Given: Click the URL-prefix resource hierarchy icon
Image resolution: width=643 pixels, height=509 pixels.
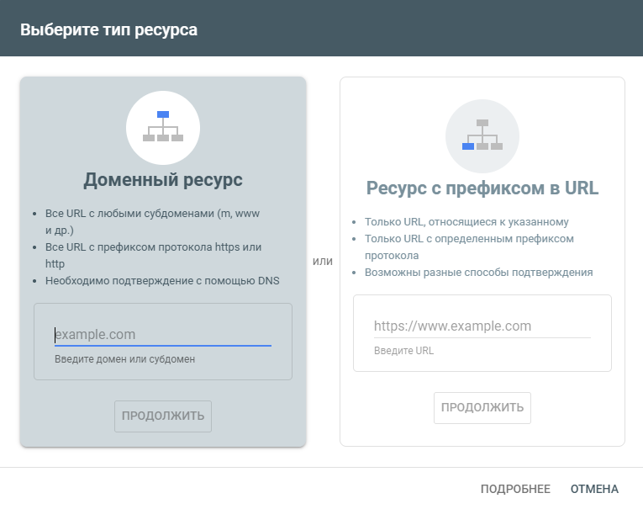Looking at the screenshot, I should click(482, 136).
